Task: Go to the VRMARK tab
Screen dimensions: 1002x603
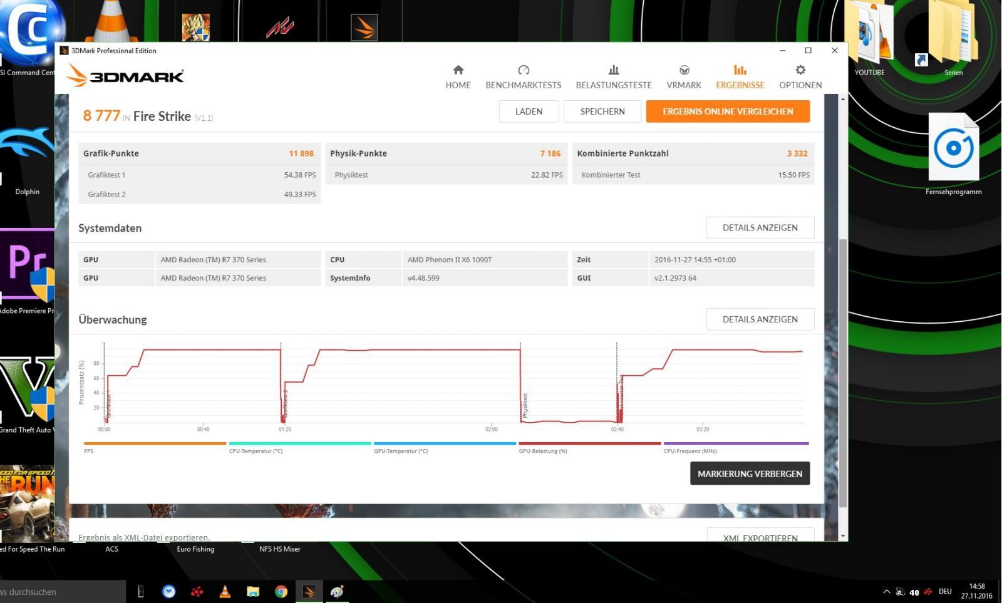Action: 684,76
